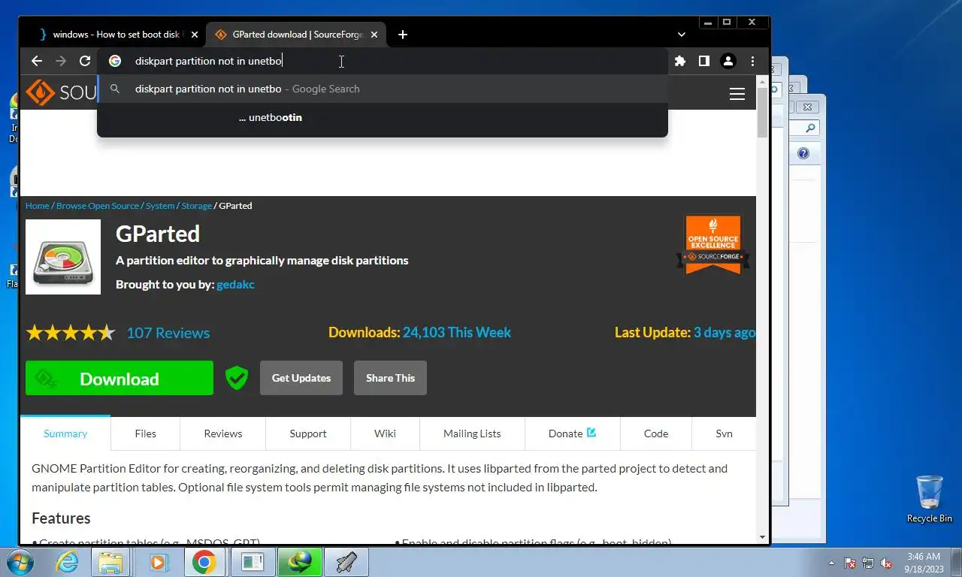Show hidden tray icons arrow

832,563
